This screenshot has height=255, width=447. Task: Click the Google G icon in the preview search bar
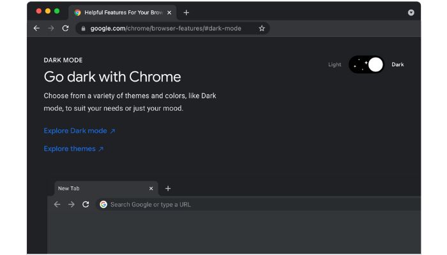103,205
